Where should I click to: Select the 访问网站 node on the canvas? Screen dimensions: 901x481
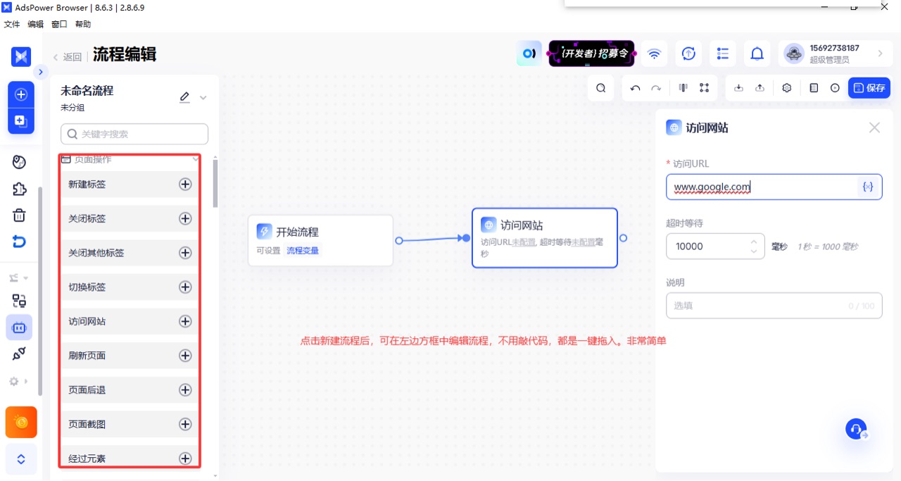545,238
